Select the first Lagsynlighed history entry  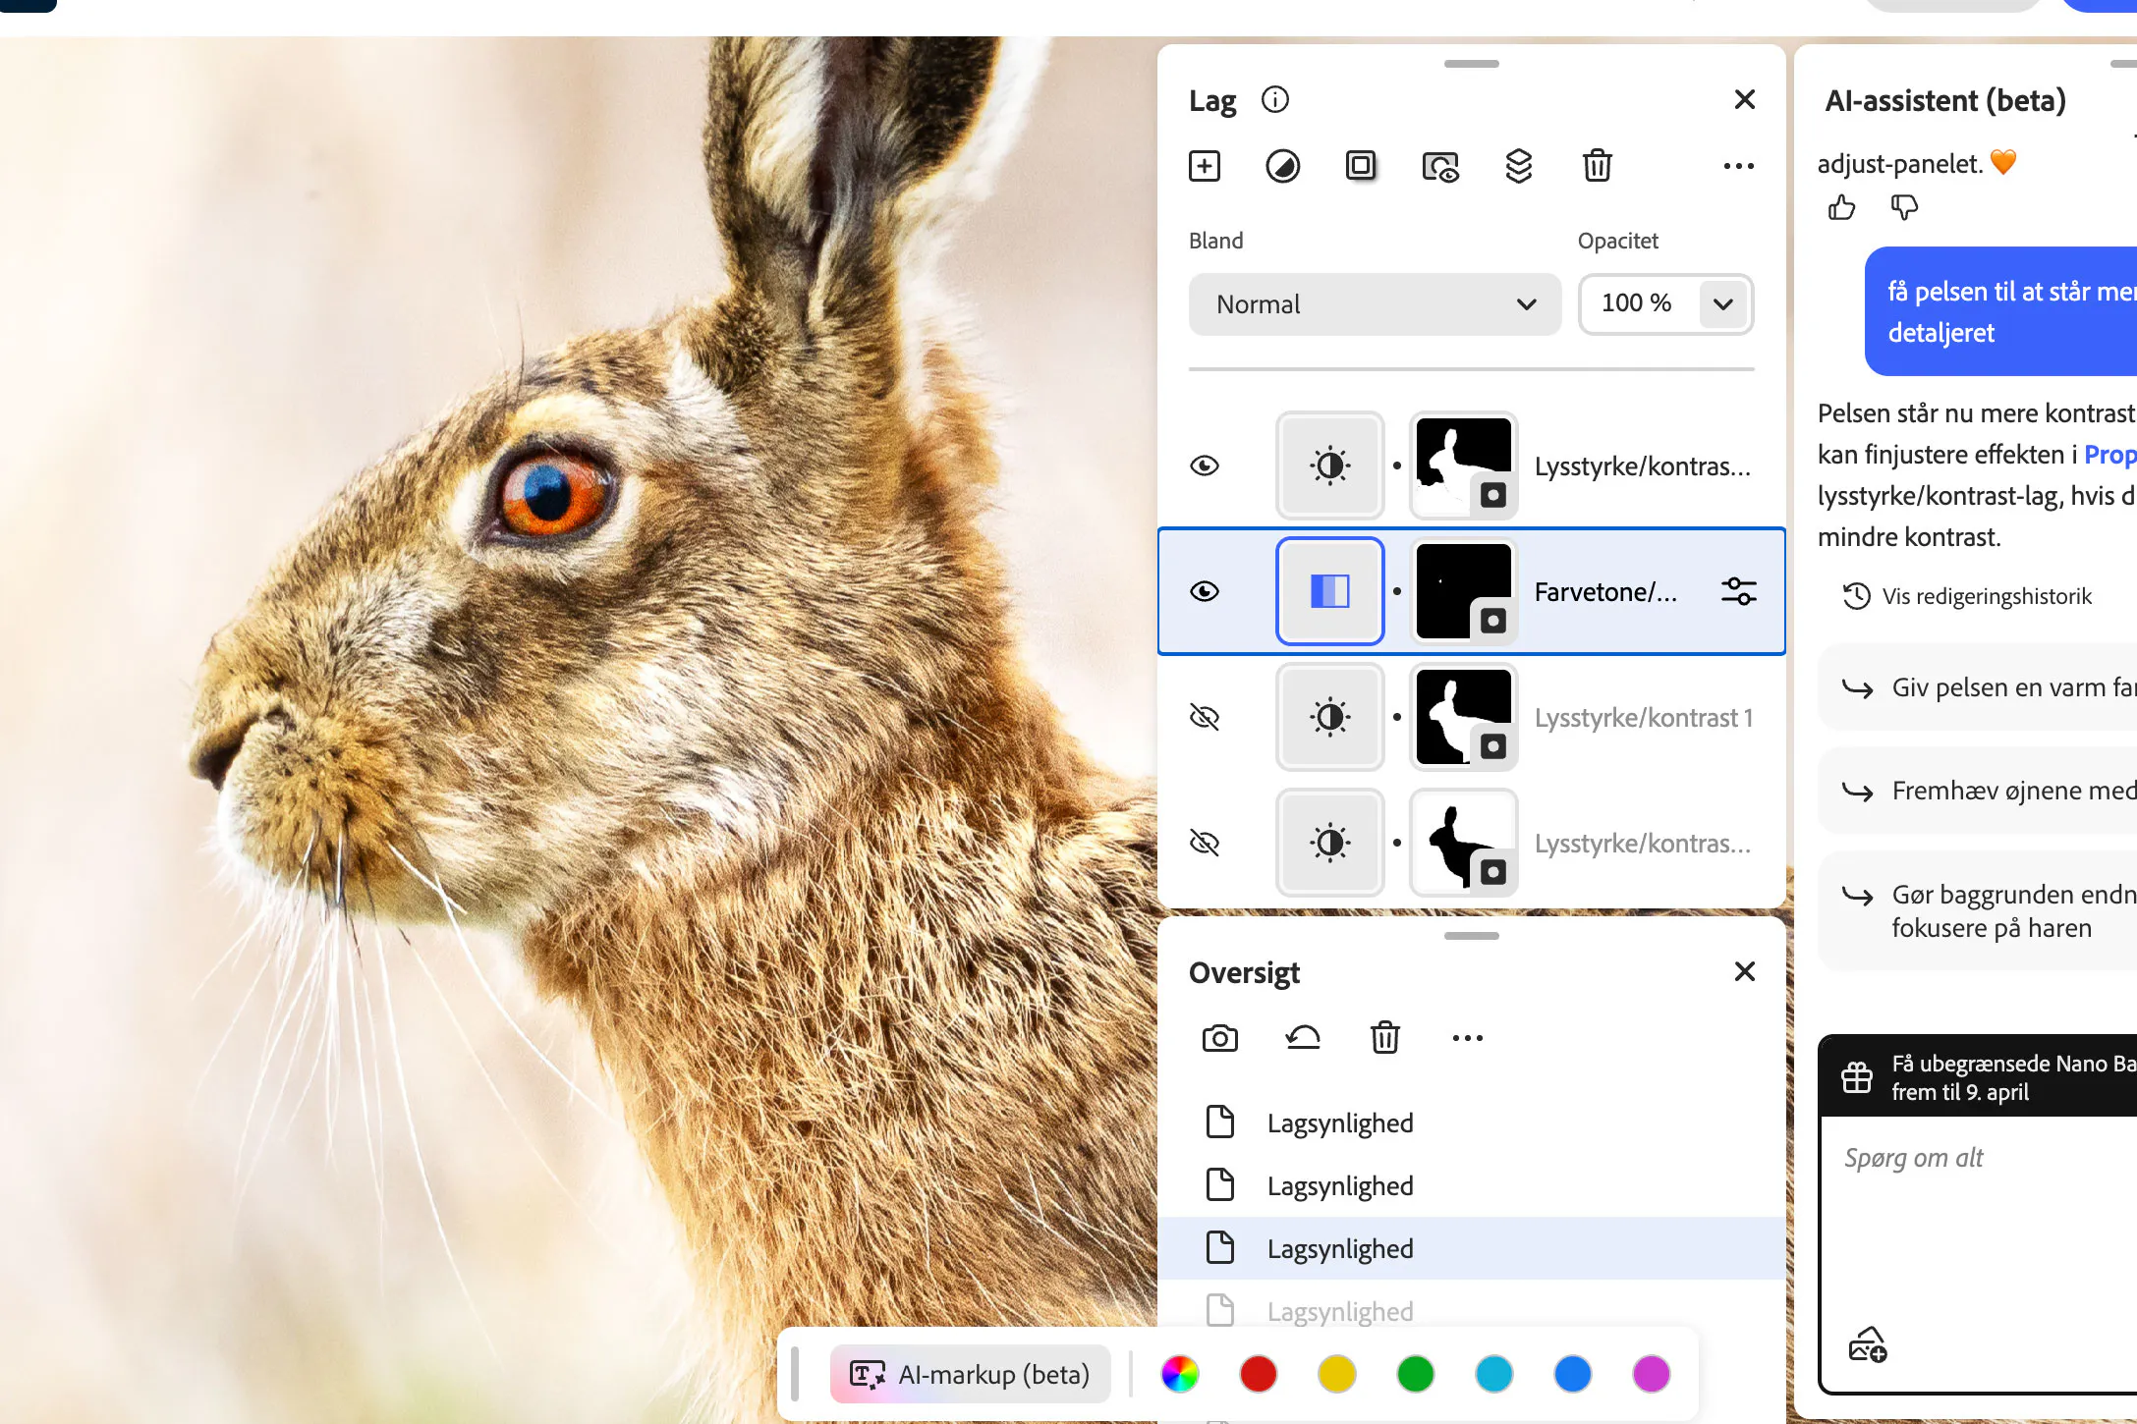[1339, 1123]
